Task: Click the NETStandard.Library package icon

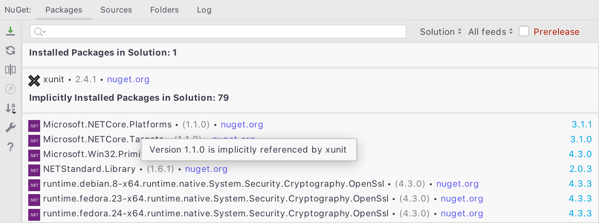Action: [x=34, y=170]
